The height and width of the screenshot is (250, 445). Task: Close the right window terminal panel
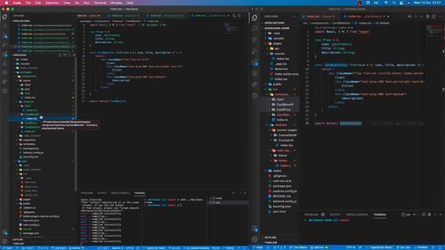click(x=440, y=215)
